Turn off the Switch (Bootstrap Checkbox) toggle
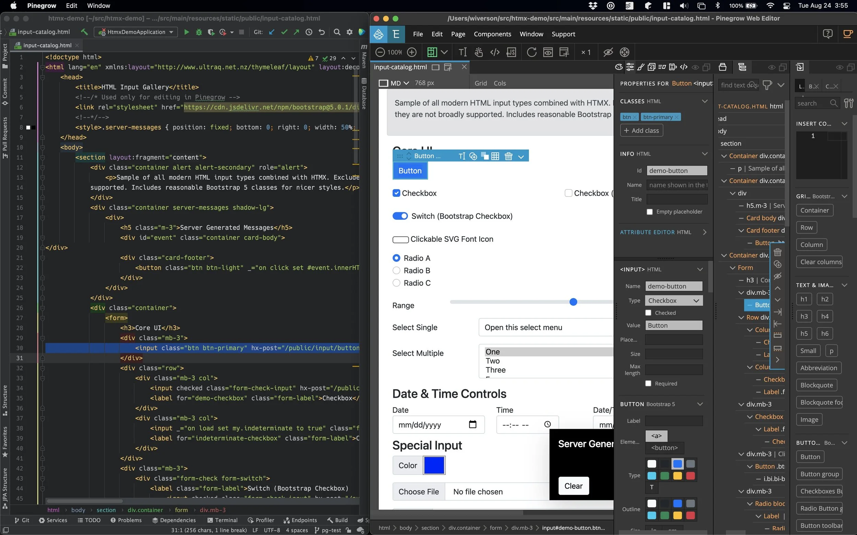857x535 pixels. coord(400,216)
